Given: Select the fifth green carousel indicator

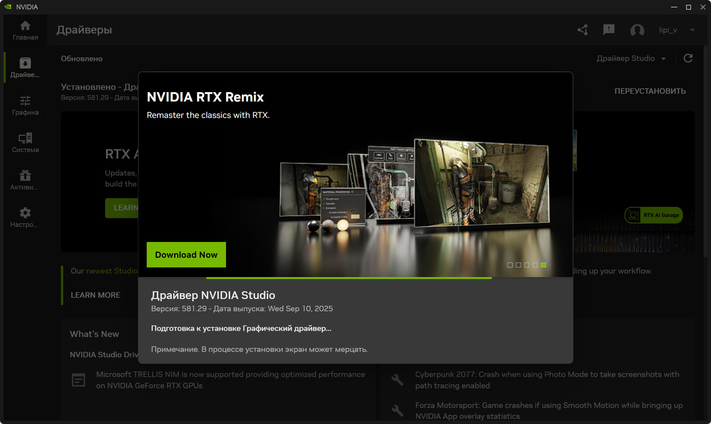Looking at the screenshot, I should click(543, 265).
